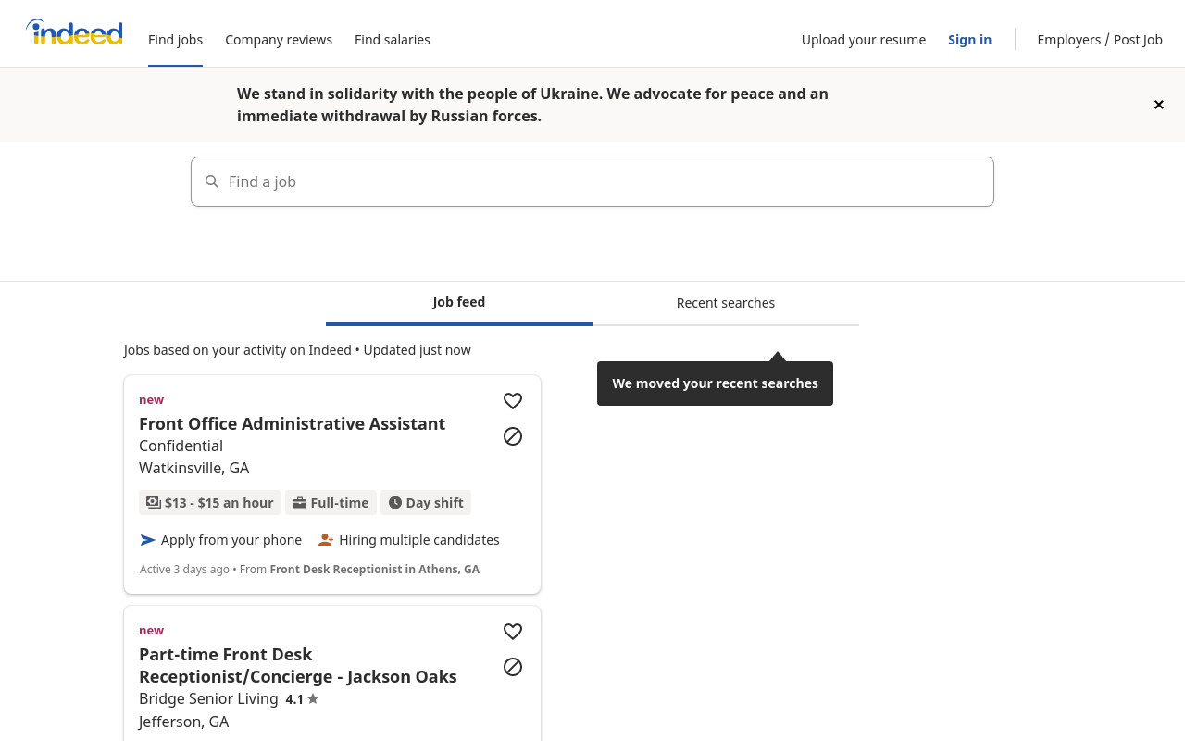1185x741 pixels.
Task: Click Jefferson, GA location text
Action: click(x=183, y=722)
